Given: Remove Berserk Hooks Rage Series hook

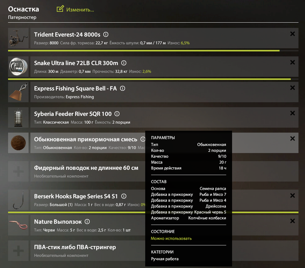Looking at the screenshot, I should (x=292, y=196).
